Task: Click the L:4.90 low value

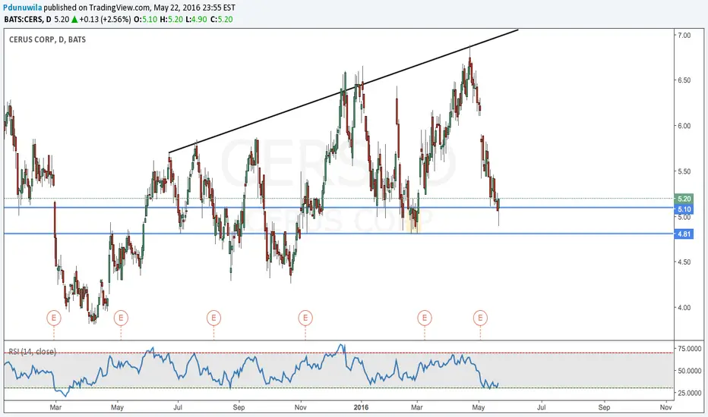Action: (197, 20)
